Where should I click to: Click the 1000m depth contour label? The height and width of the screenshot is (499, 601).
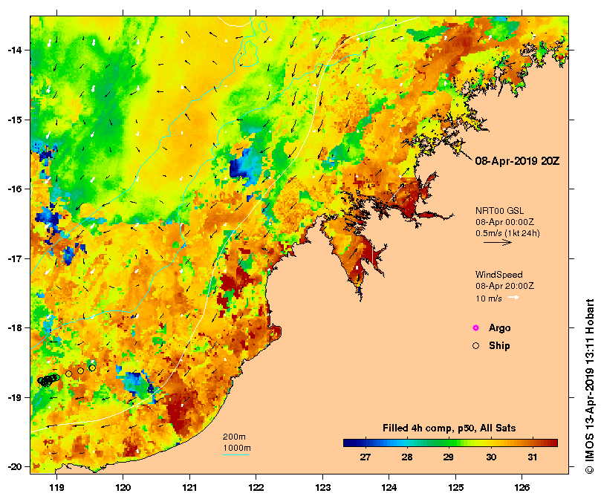pos(237,448)
